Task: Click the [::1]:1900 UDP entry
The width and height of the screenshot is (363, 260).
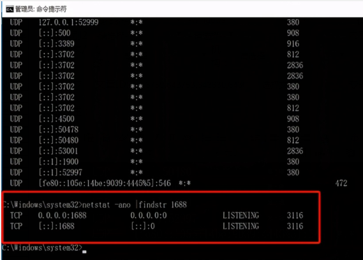Action: (x=59, y=161)
